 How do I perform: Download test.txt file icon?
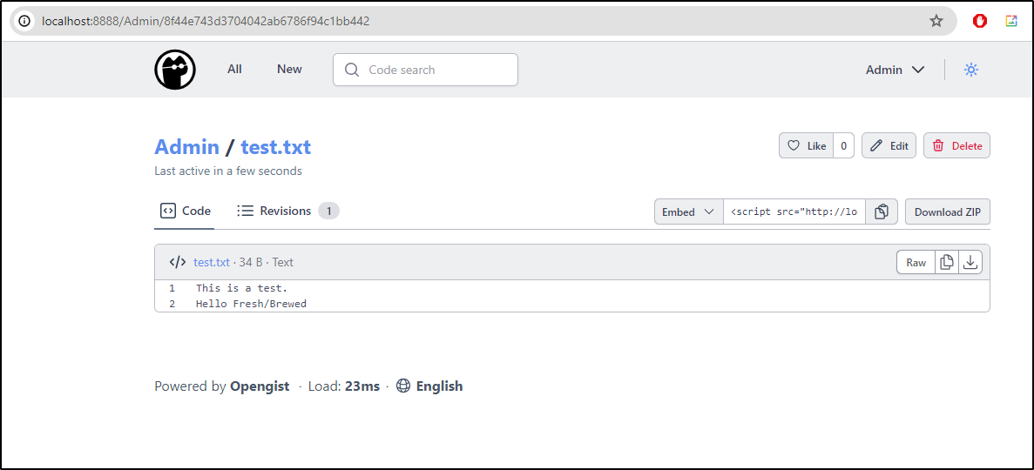970,262
